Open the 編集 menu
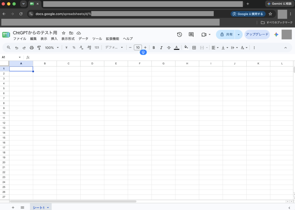This screenshot has width=295, height=210. pos(33,39)
